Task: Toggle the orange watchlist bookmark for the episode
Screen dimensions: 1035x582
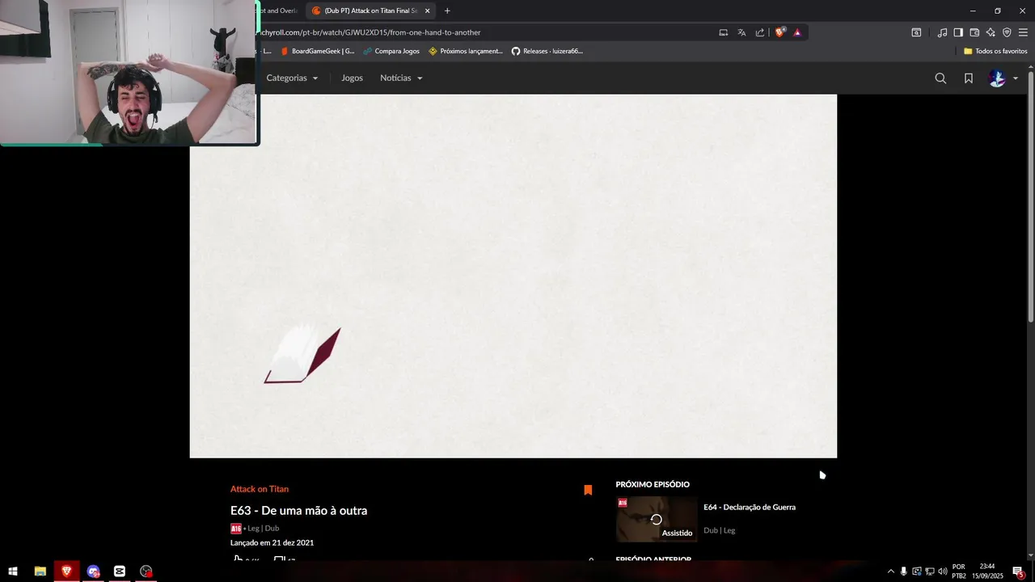Action: [588, 490]
